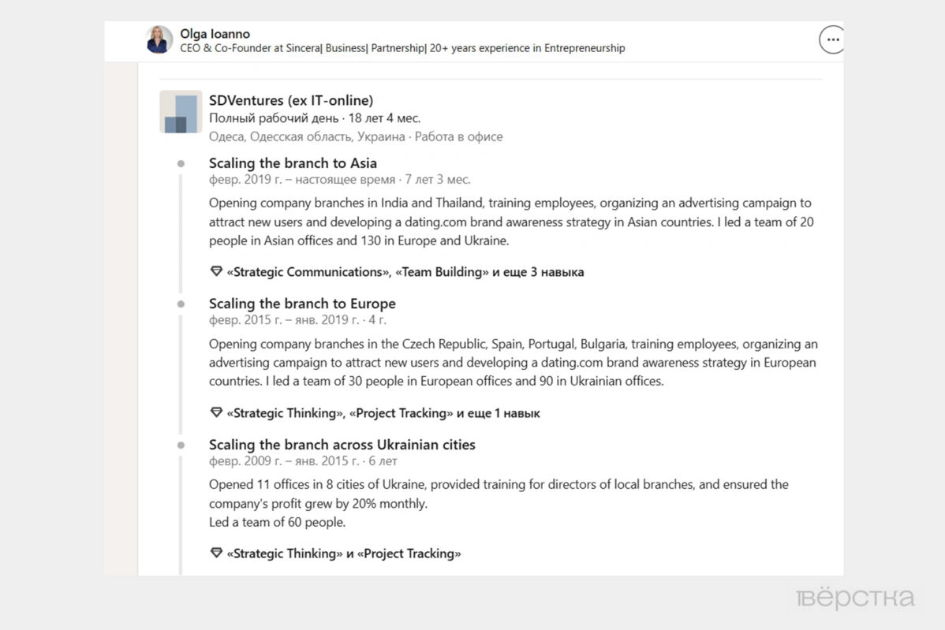Expand the Strategic Communications and 3 more skills list
This screenshot has height=630, width=945.
pyautogui.click(x=405, y=272)
